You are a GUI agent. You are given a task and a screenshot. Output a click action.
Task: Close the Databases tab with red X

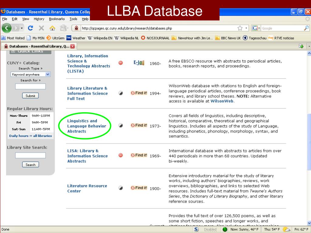coord(73,46)
